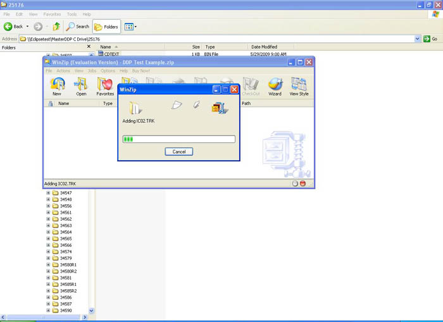
Task: Select folder 34580R1 in tree
Action: (x=68, y=264)
